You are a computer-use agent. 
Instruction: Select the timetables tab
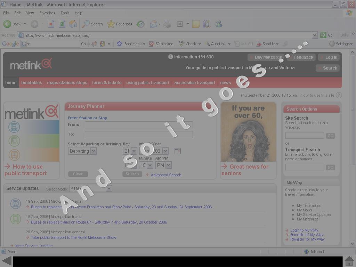point(32,83)
